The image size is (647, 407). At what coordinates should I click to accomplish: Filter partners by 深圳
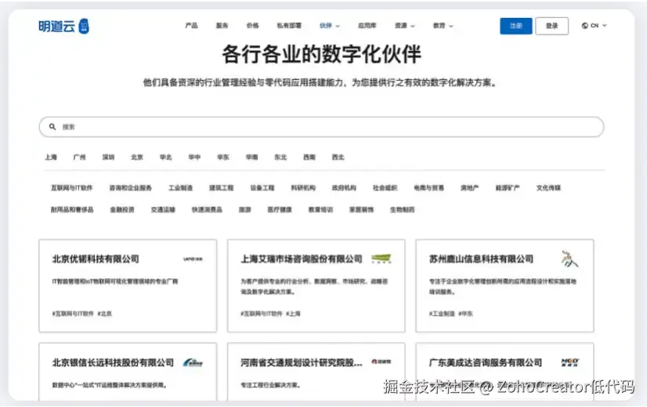click(x=108, y=157)
